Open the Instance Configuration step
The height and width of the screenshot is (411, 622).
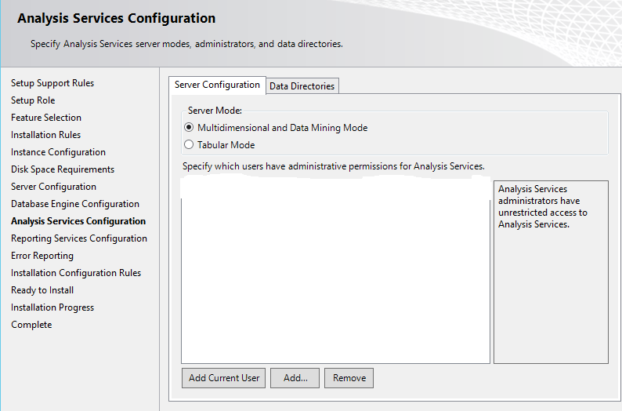58,152
